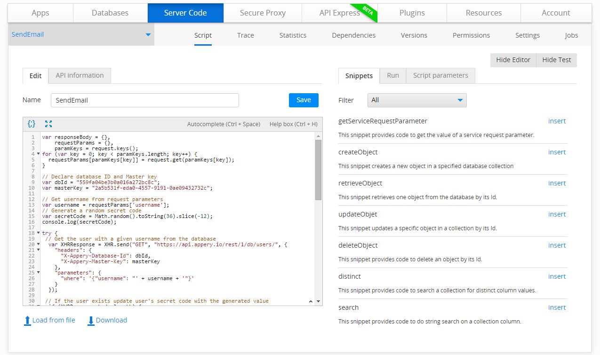Viewport: 600px width, 355px height.
Task: Click the editor scroll down arrow
Action: coord(319,301)
